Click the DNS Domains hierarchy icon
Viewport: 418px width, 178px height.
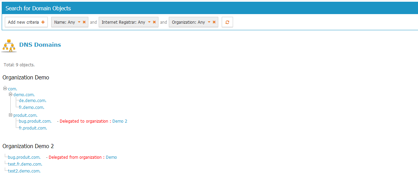click(x=9, y=46)
